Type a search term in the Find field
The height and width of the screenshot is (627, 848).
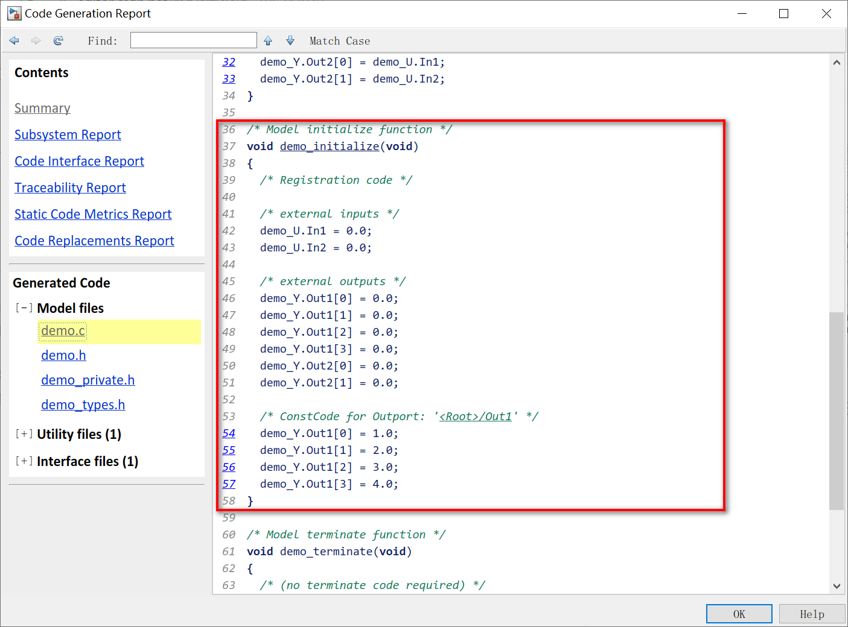[x=193, y=40]
